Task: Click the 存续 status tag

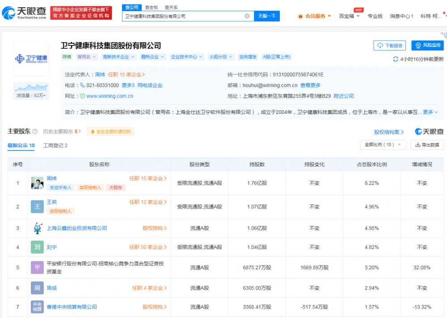Action: click(67, 57)
